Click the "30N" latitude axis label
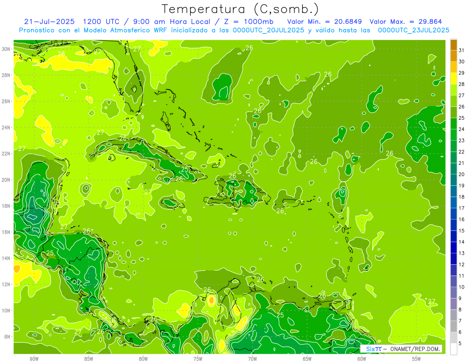This screenshot has height=364, width=472. point(6,49)
